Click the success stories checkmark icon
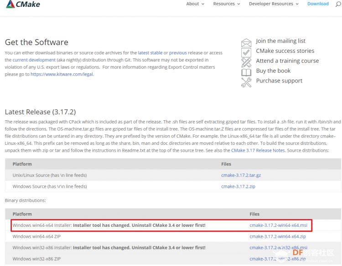This screenshot has width=342, height=266. point(246,52)
